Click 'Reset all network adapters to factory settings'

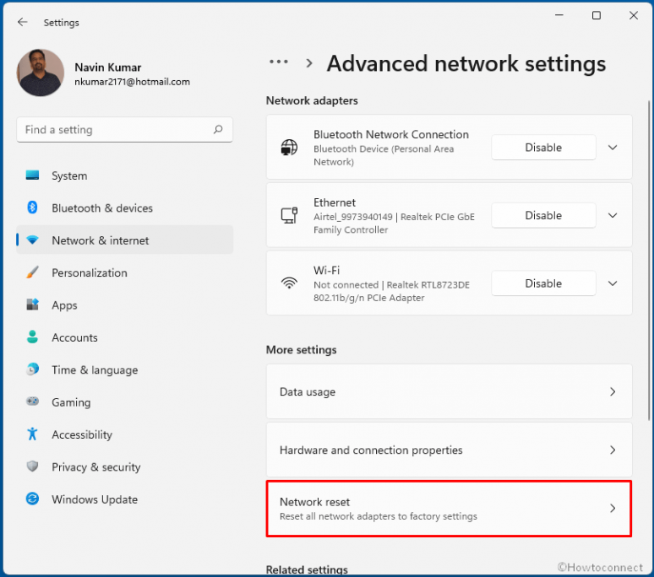click(x=379, y=516)
